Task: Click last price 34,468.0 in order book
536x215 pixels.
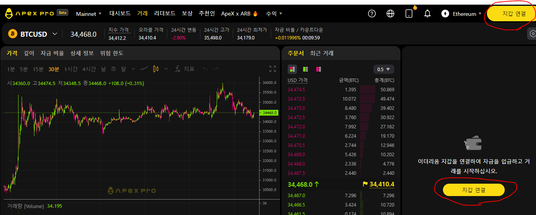Action: (x=300, y=184)
